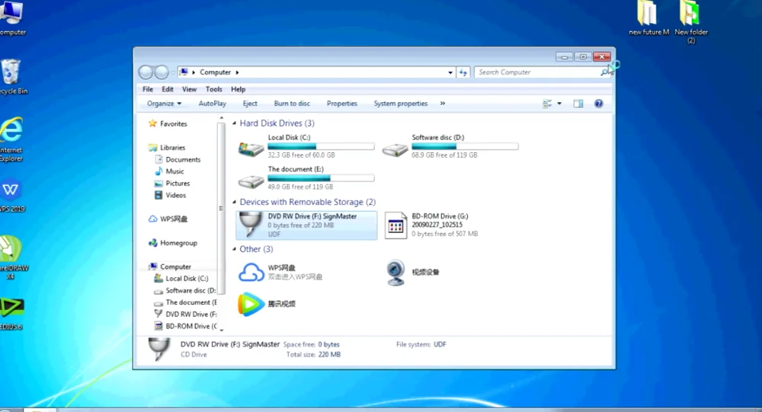Viewport: 762px width, 412px height.
Task: Click the Help question mark icon
Action: [x=598, y=104]
